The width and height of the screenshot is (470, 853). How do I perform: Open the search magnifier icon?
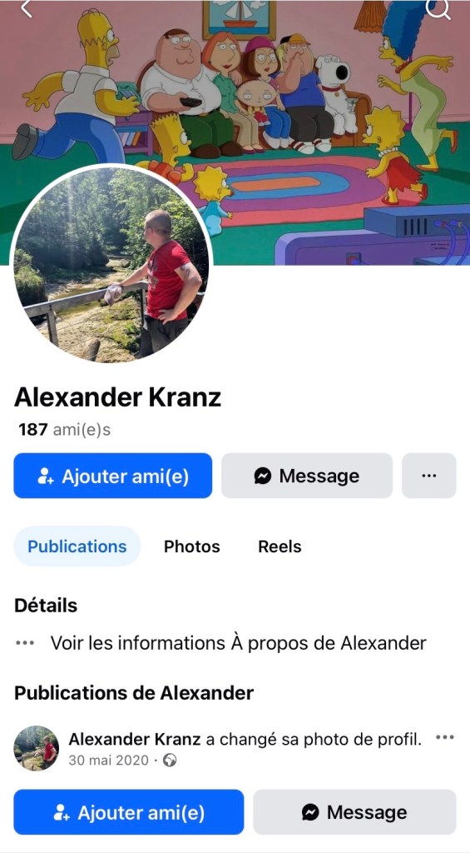[x=439, y=7]
